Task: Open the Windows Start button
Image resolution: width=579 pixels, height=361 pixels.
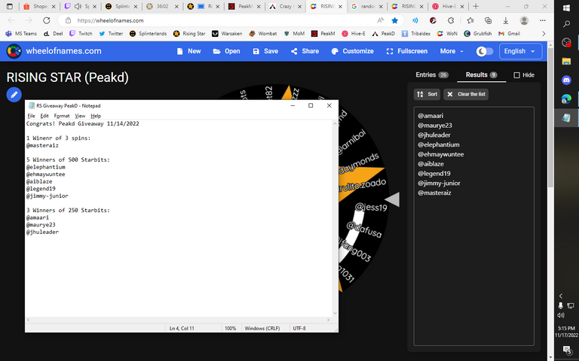Action: click(566, 8)
